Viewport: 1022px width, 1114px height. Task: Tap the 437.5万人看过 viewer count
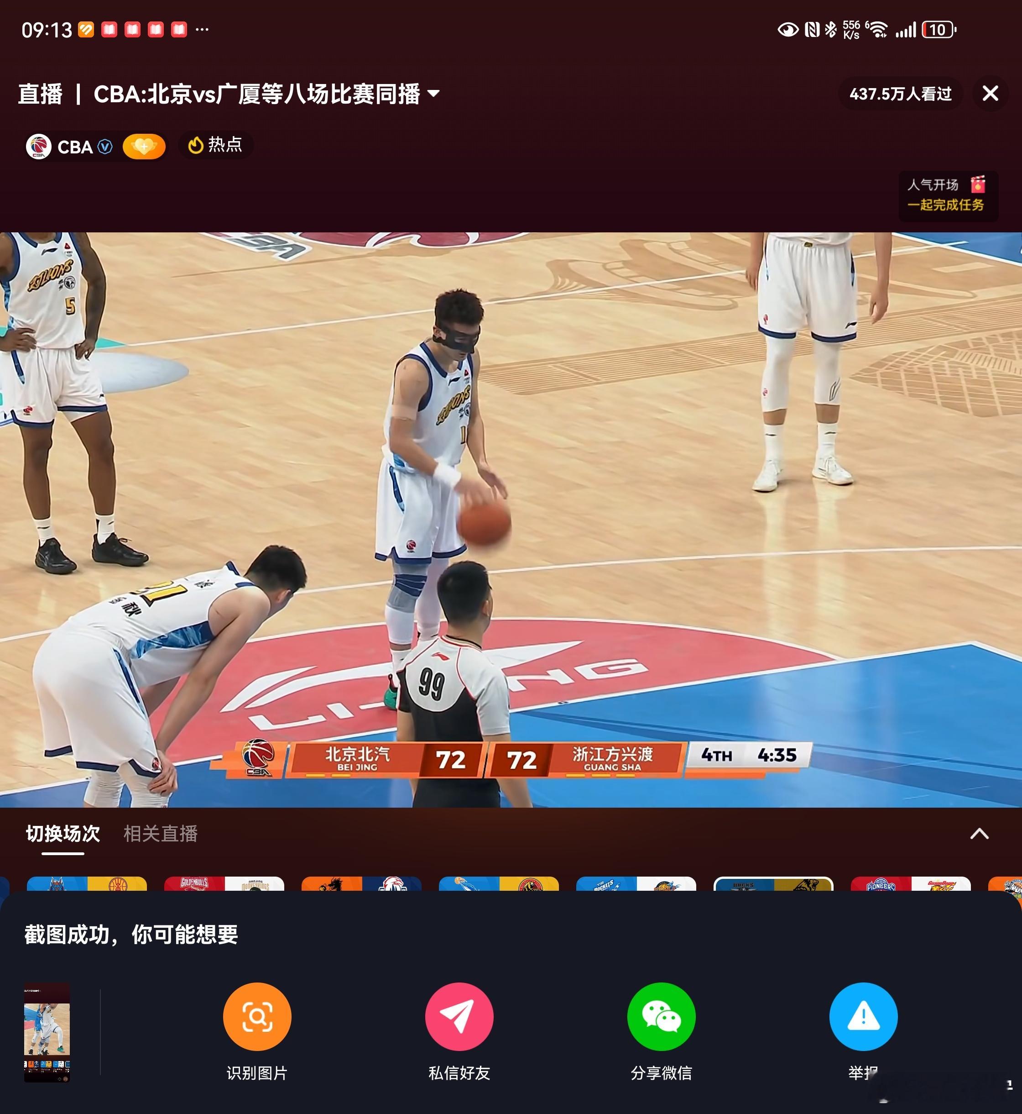tap(900, 94)
